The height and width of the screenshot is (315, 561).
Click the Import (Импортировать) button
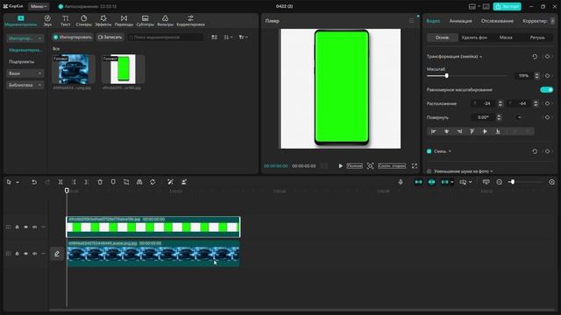tap(73, 37)
